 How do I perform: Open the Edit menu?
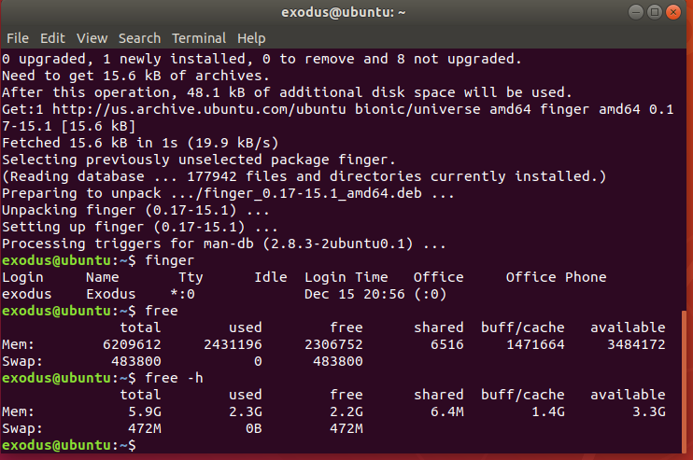[52, 38]
